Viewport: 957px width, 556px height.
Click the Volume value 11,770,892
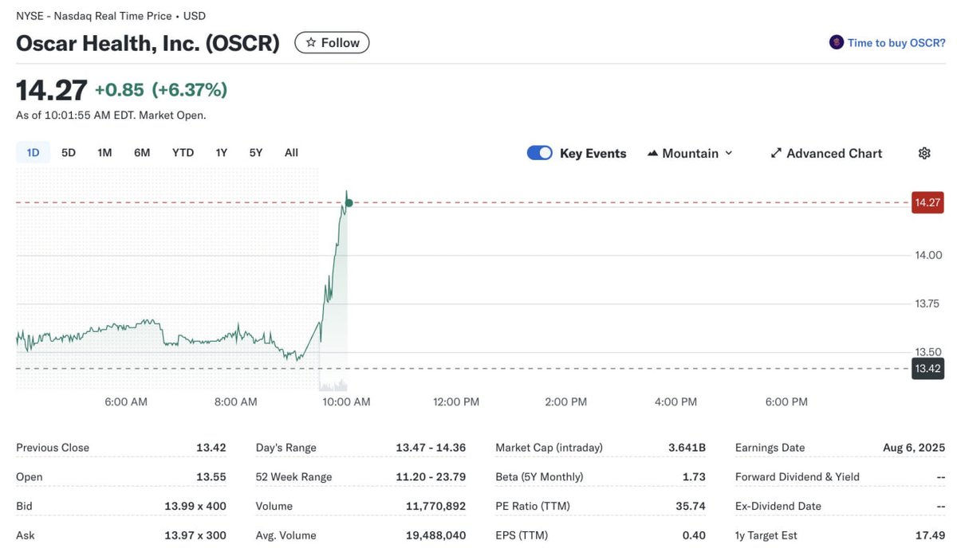(x=435, y=506)
